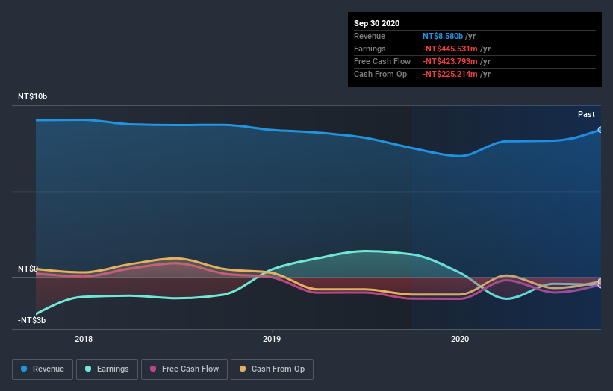Click the NT$8.580b revenue value

(443, 36)
